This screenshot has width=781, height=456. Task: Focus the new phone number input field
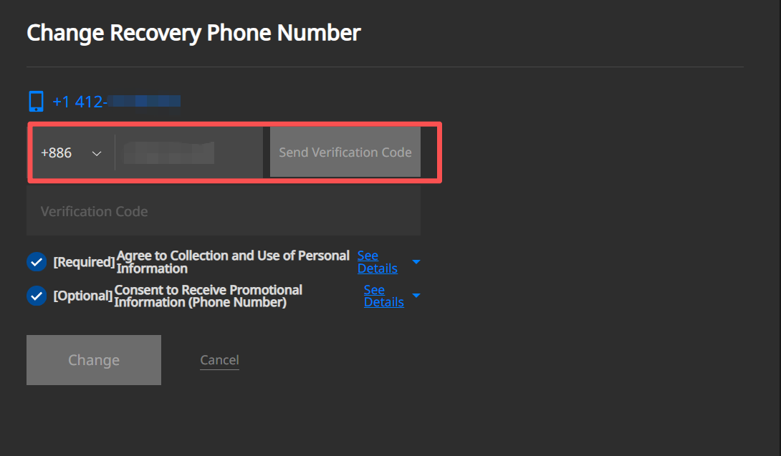point(189,152)
